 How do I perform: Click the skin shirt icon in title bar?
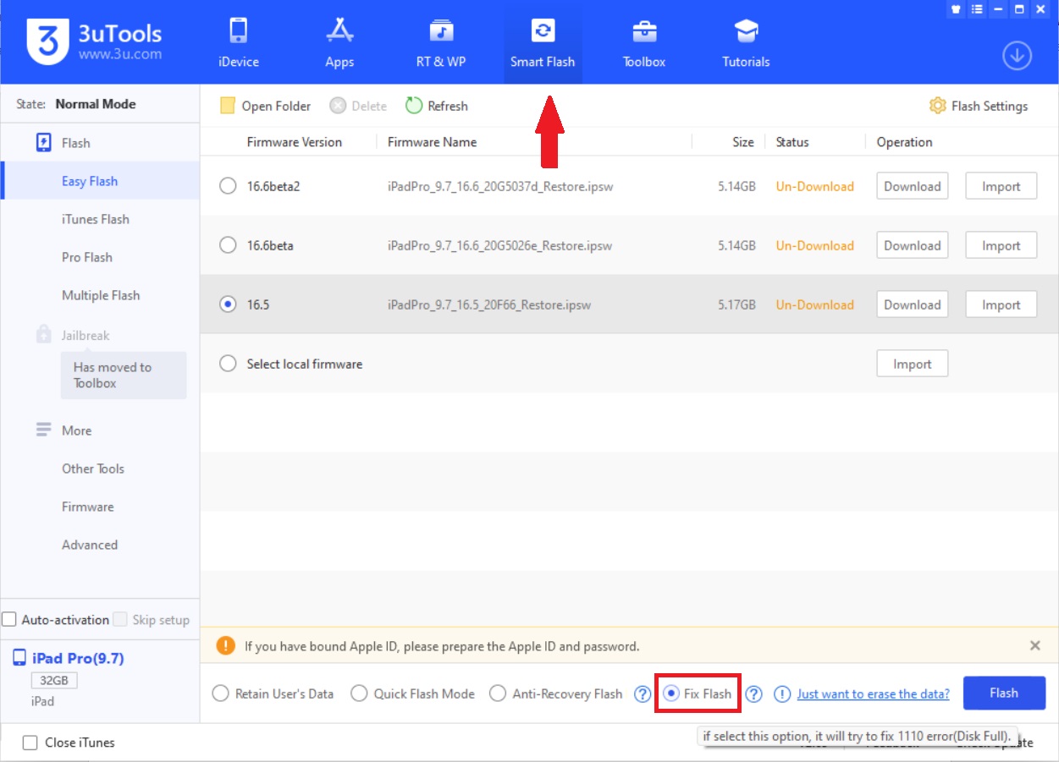(x=957, y=9)
